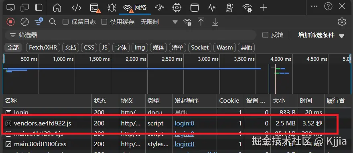Open the three-dot more options menu
Image resolution: width=353 pixels, height=153 pixels.
[314, 6]
